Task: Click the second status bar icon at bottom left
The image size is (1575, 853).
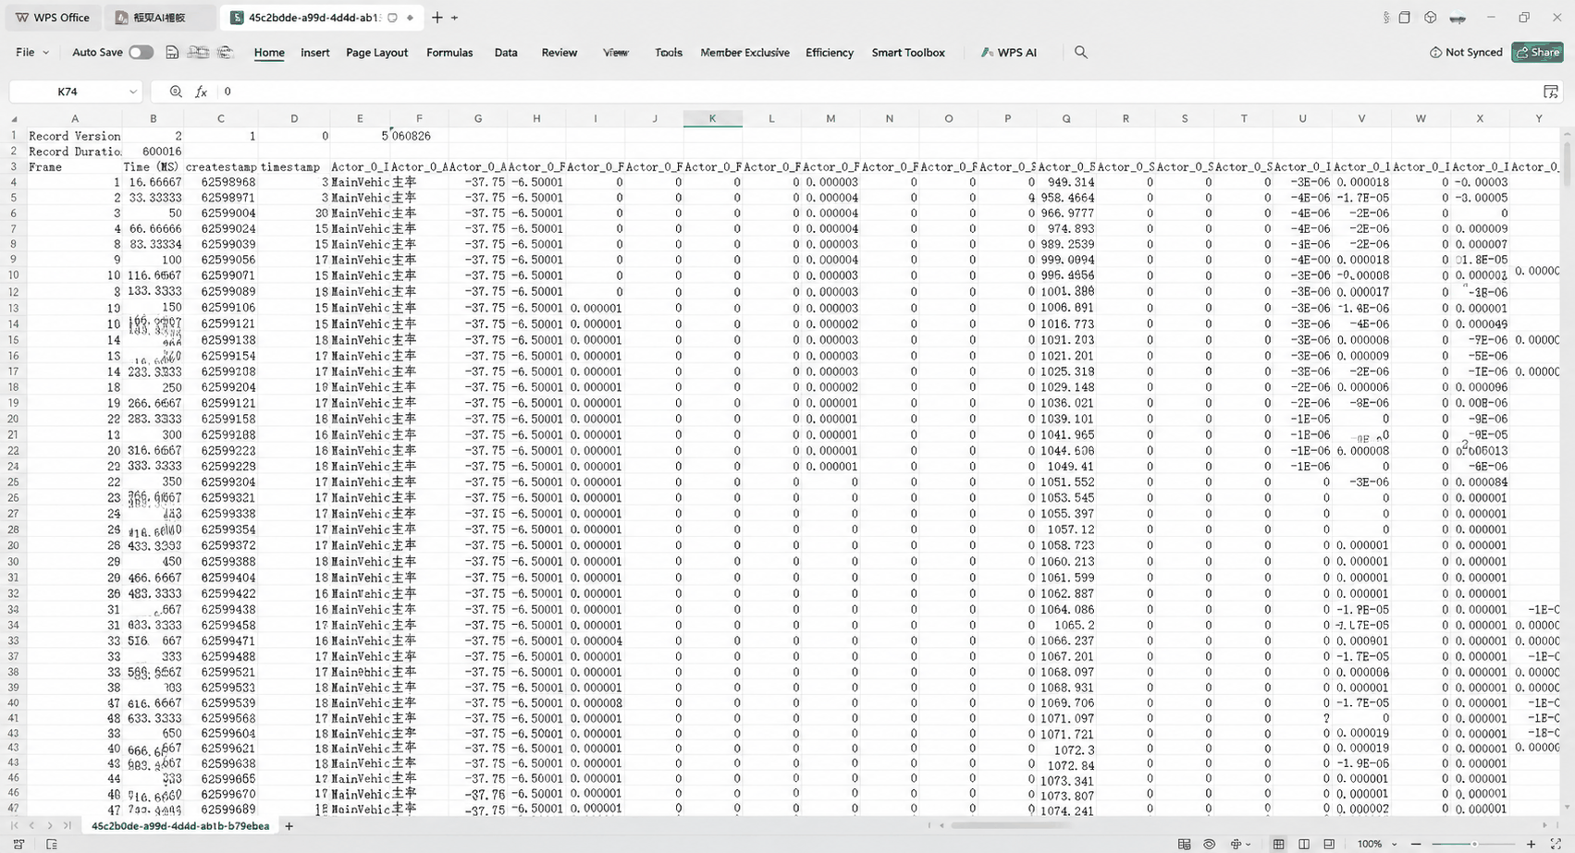Action: pos(52,844)
